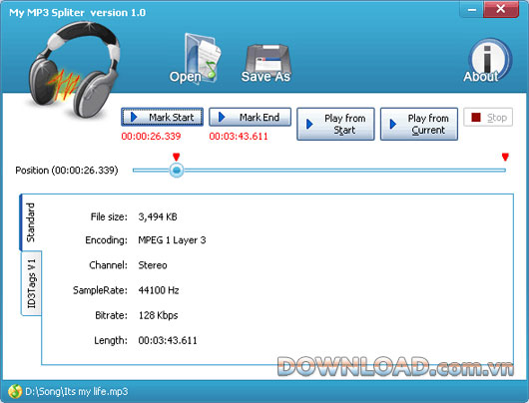Click the file size value 3,494 KB
The height and width of the screenshot is (403, 529).
coord(158,216)
